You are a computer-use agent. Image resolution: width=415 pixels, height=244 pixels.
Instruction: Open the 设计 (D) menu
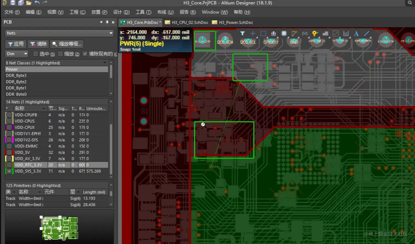(x=121, y=12)
